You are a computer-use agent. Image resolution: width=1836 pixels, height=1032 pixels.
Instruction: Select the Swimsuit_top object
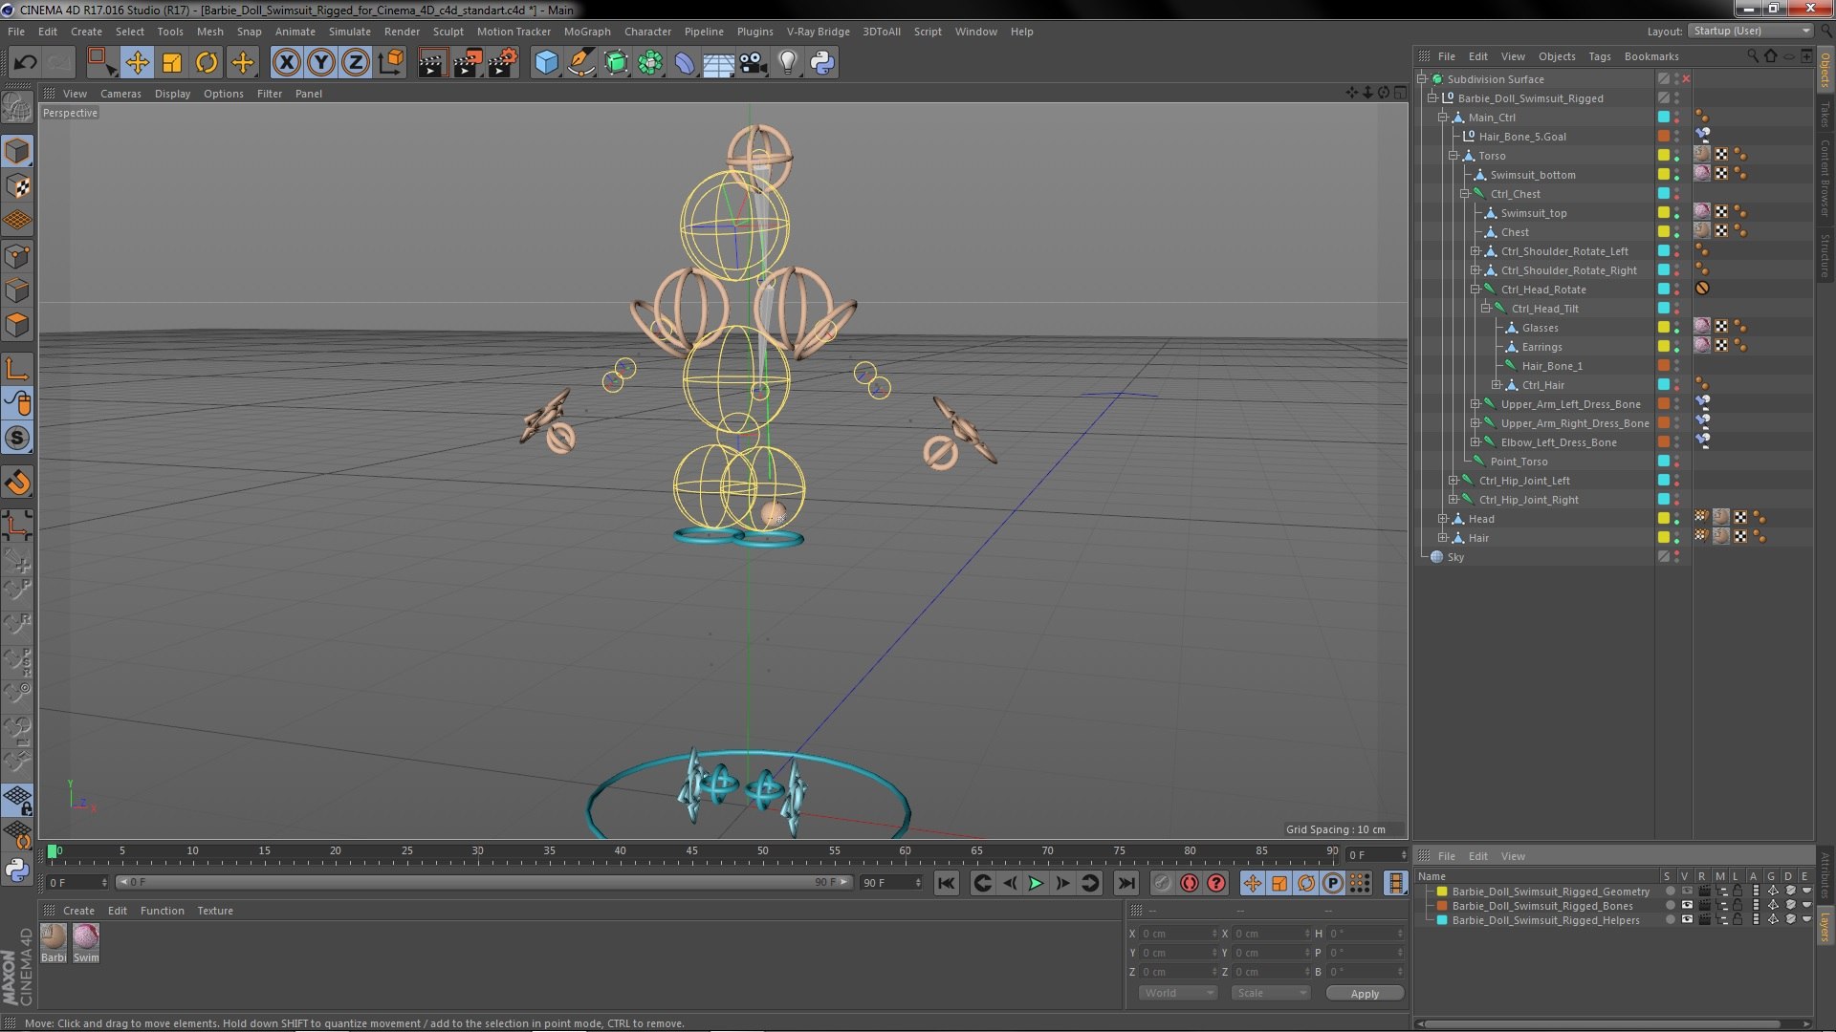[1533, 213]
